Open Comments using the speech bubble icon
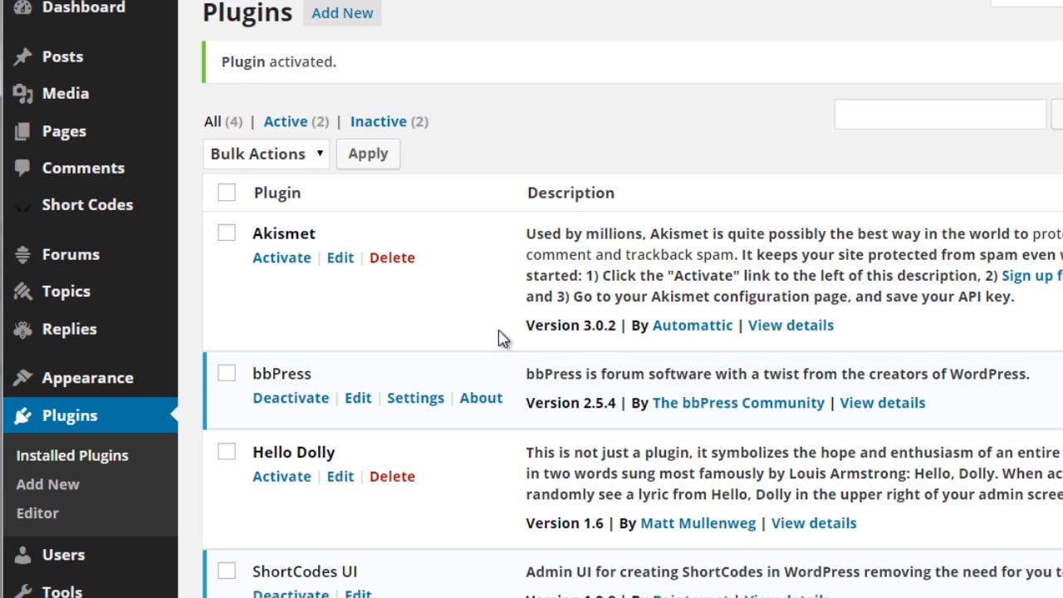Screen dimensions: 1063x598 point(22,168)
